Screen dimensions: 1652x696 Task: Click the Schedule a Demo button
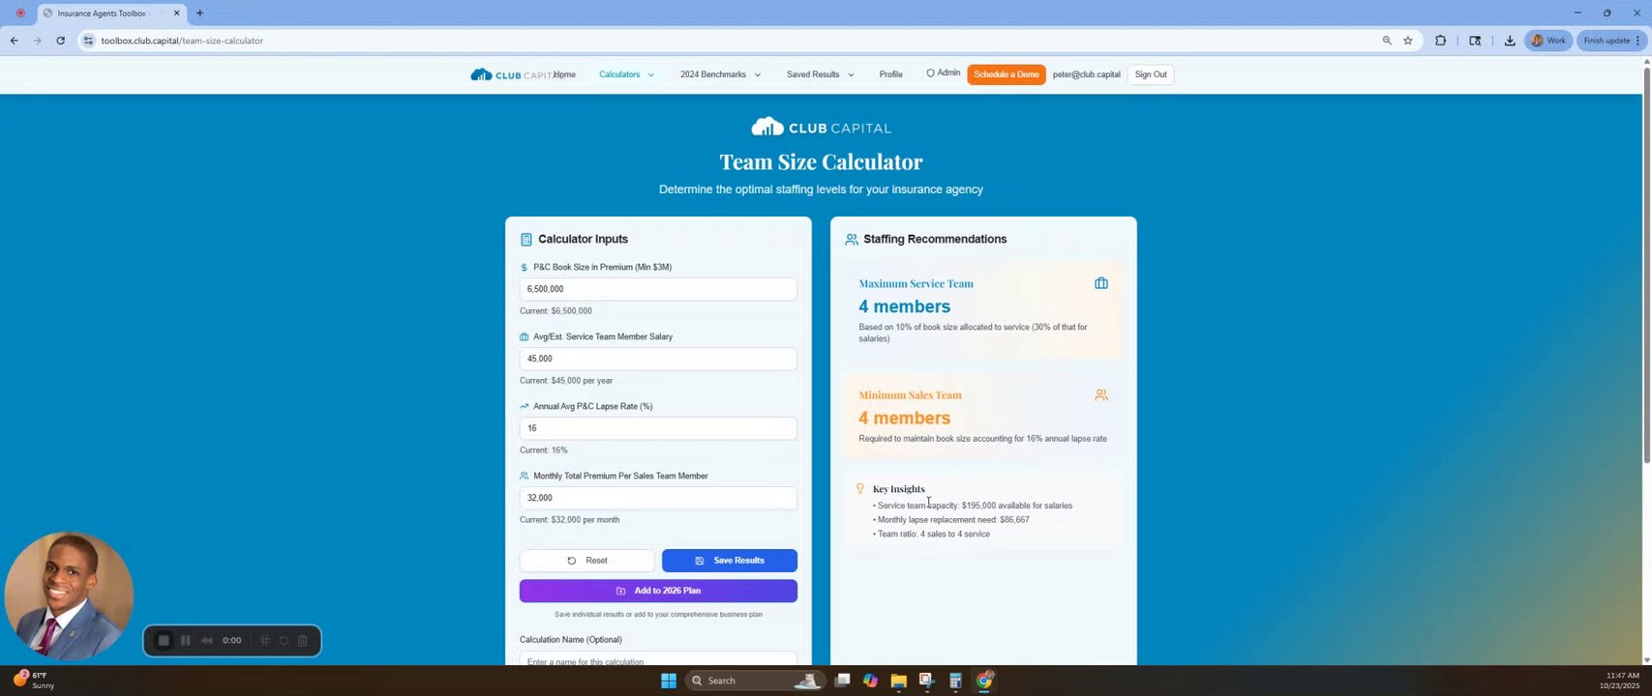click(x=1006, y=74)
